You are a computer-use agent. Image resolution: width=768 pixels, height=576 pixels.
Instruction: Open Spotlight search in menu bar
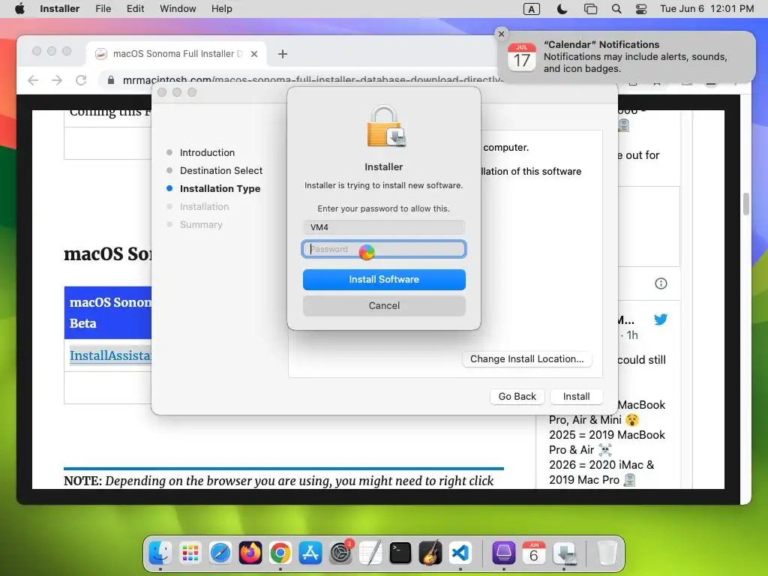pos(616,9)
